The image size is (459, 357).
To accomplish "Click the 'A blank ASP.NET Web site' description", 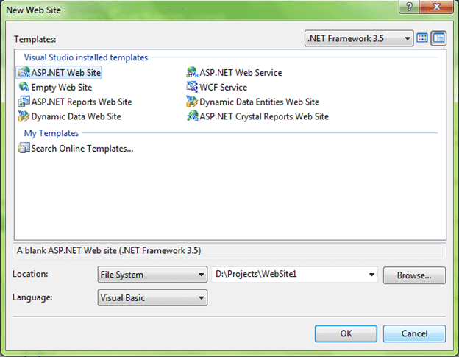I will click(x=109, y=251).
